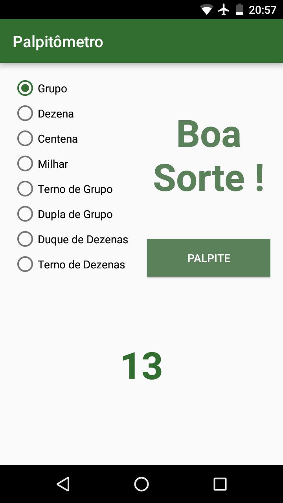
Task: Tap the airplane mode status icon
Action: pos(224,9)
